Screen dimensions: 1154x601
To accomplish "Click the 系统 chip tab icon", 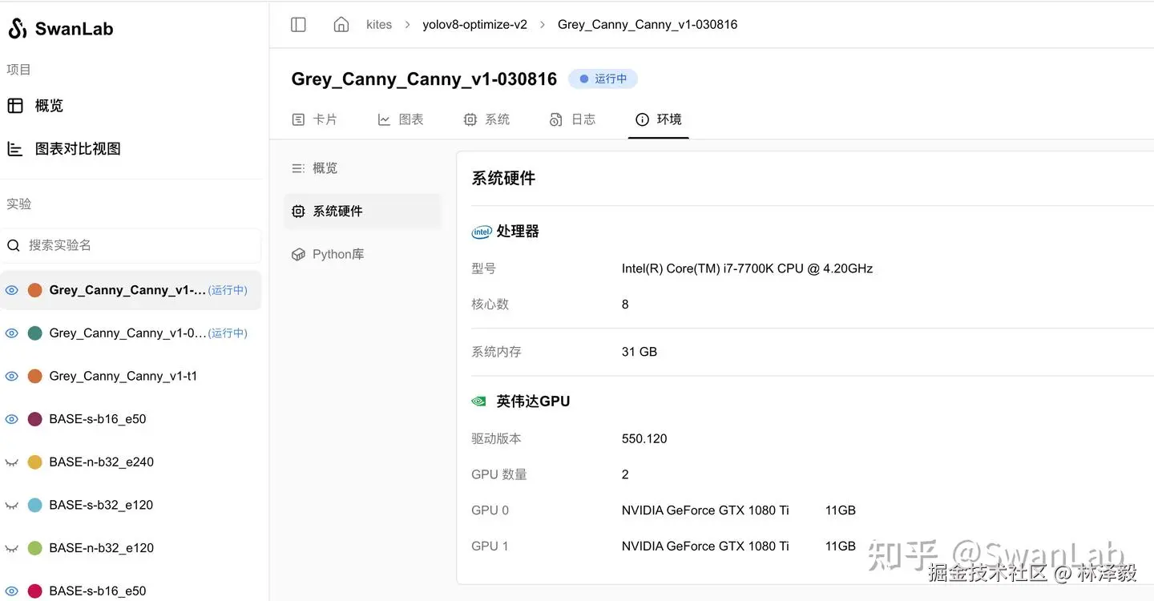I will coord(470,119).
